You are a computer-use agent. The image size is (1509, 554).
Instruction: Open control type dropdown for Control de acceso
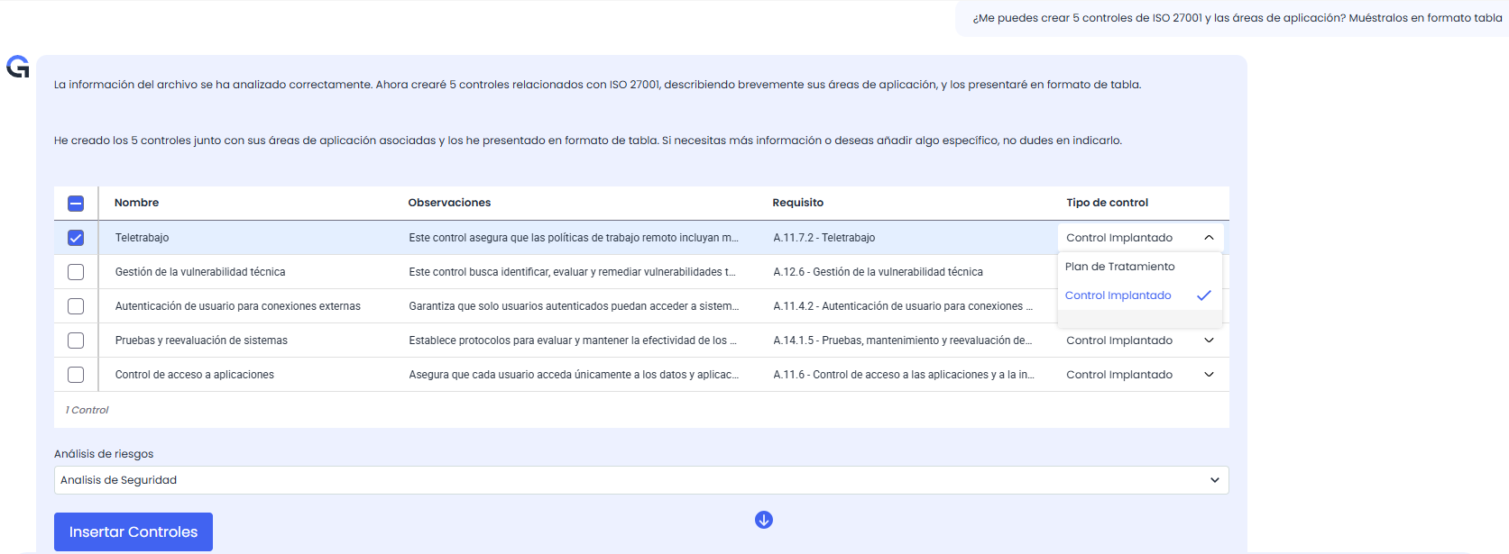coord(1209,375)
